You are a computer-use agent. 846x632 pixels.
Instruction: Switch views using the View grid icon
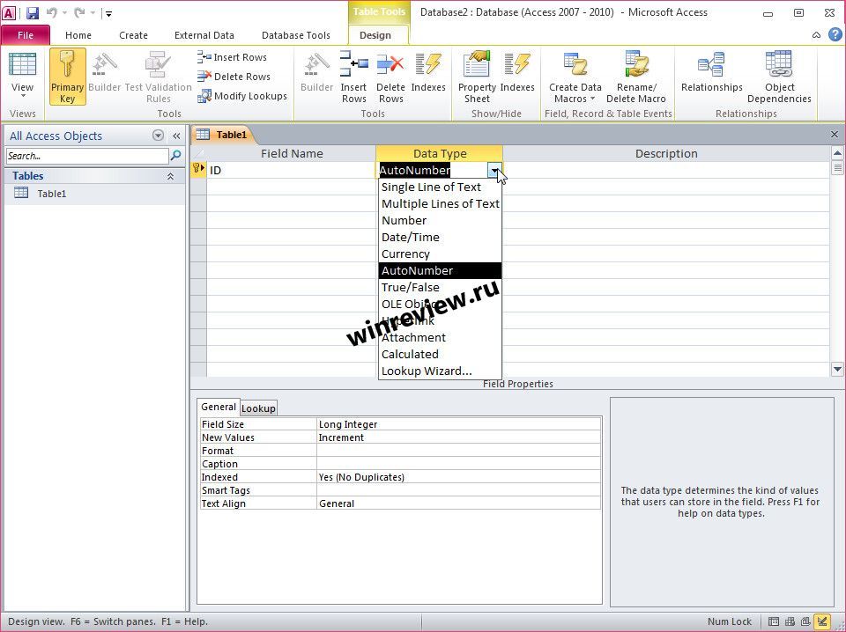tap(22, 66)
